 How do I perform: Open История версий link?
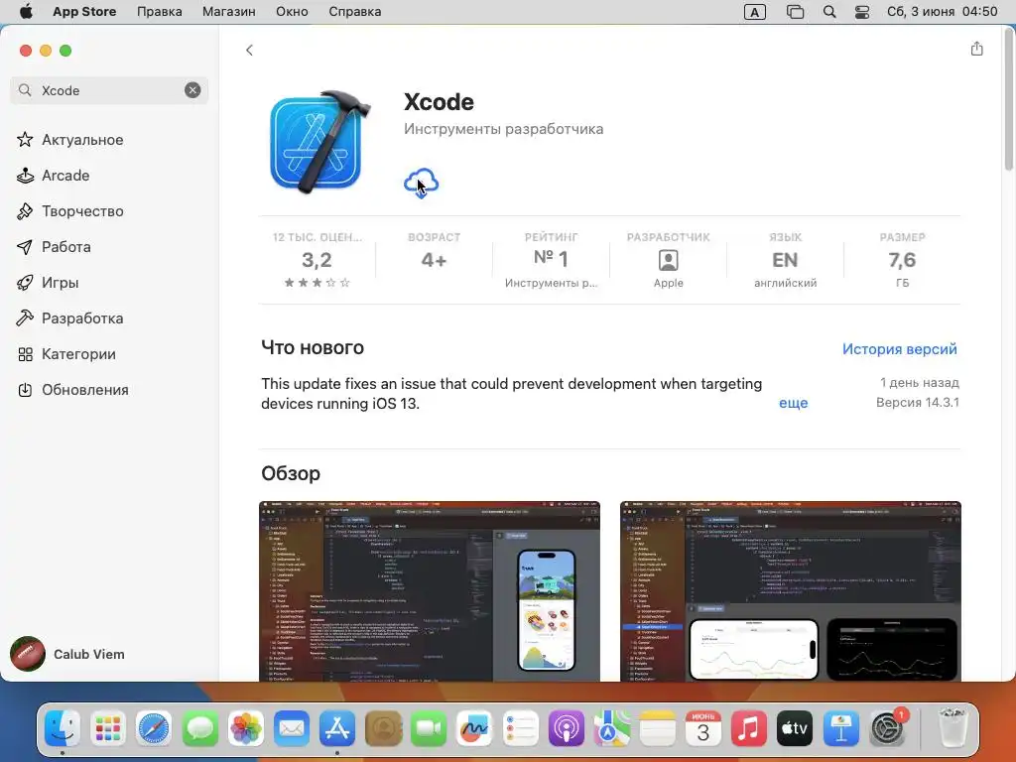coord(899,348)
